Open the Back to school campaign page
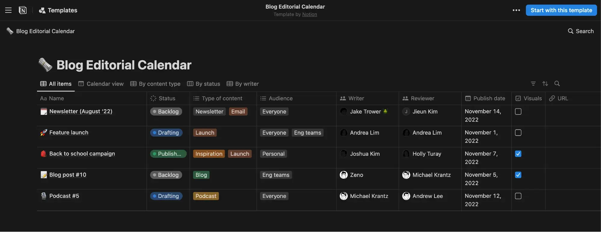601x232 pixels. click(x=82, y=153)
